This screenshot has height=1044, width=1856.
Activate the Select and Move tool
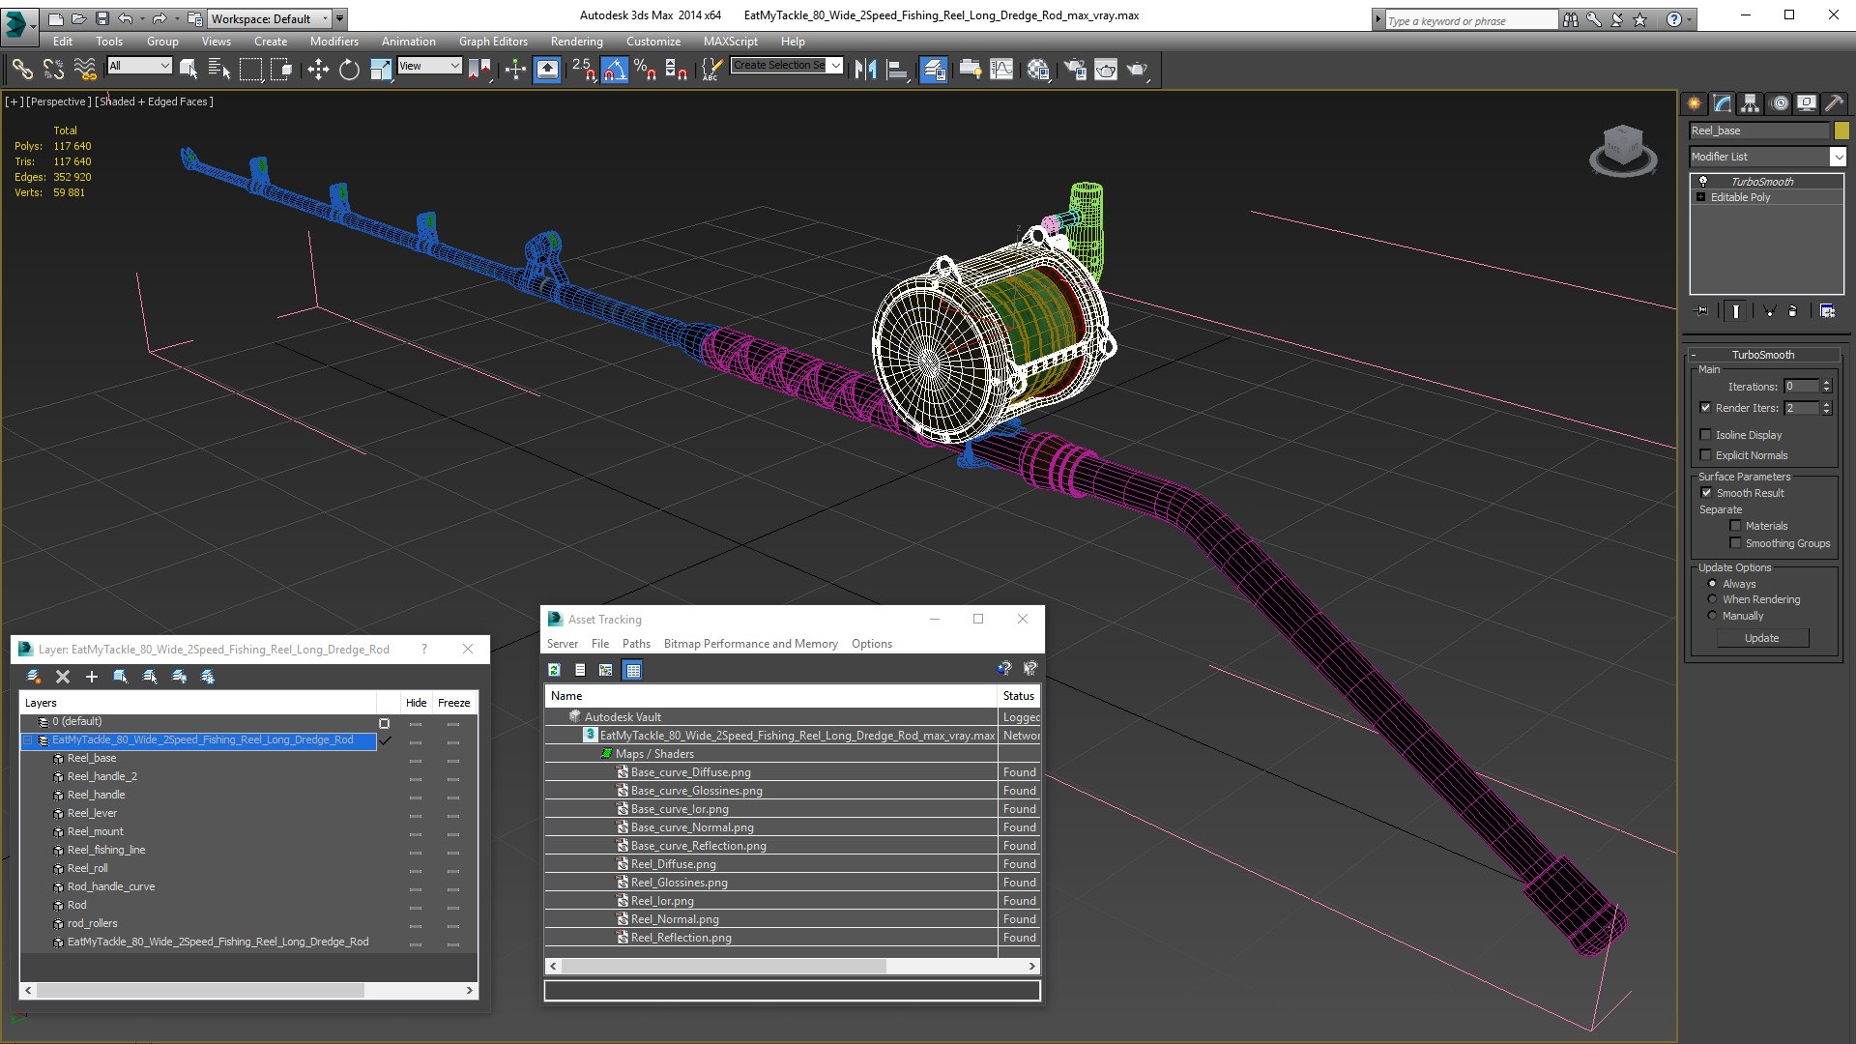coord(317,69)
